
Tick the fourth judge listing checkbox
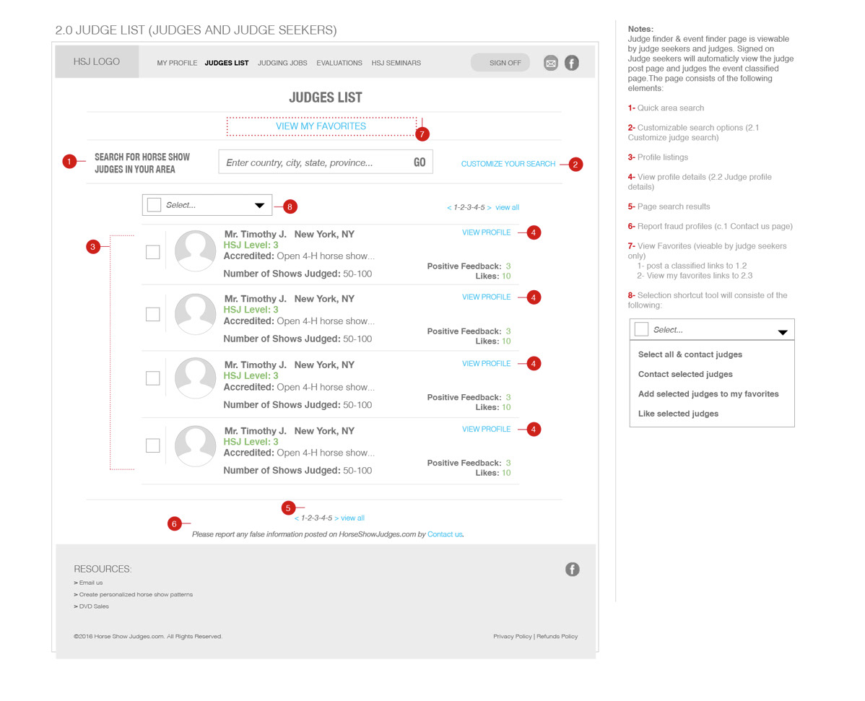tap(153, 445)
